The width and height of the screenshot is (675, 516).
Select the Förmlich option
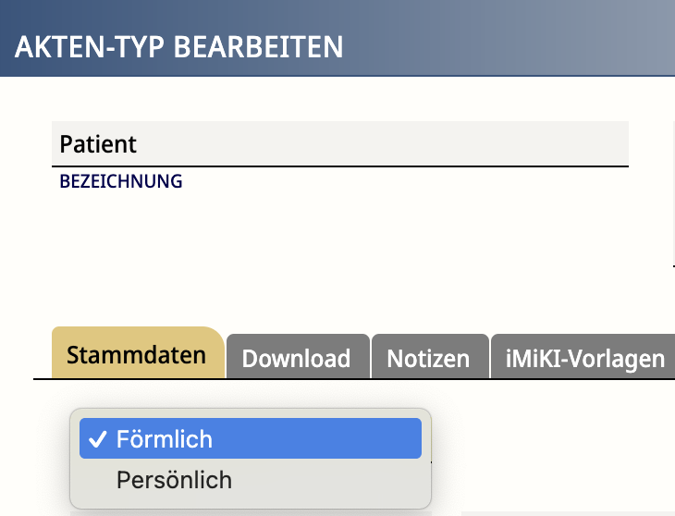click(x=165, y=439)
